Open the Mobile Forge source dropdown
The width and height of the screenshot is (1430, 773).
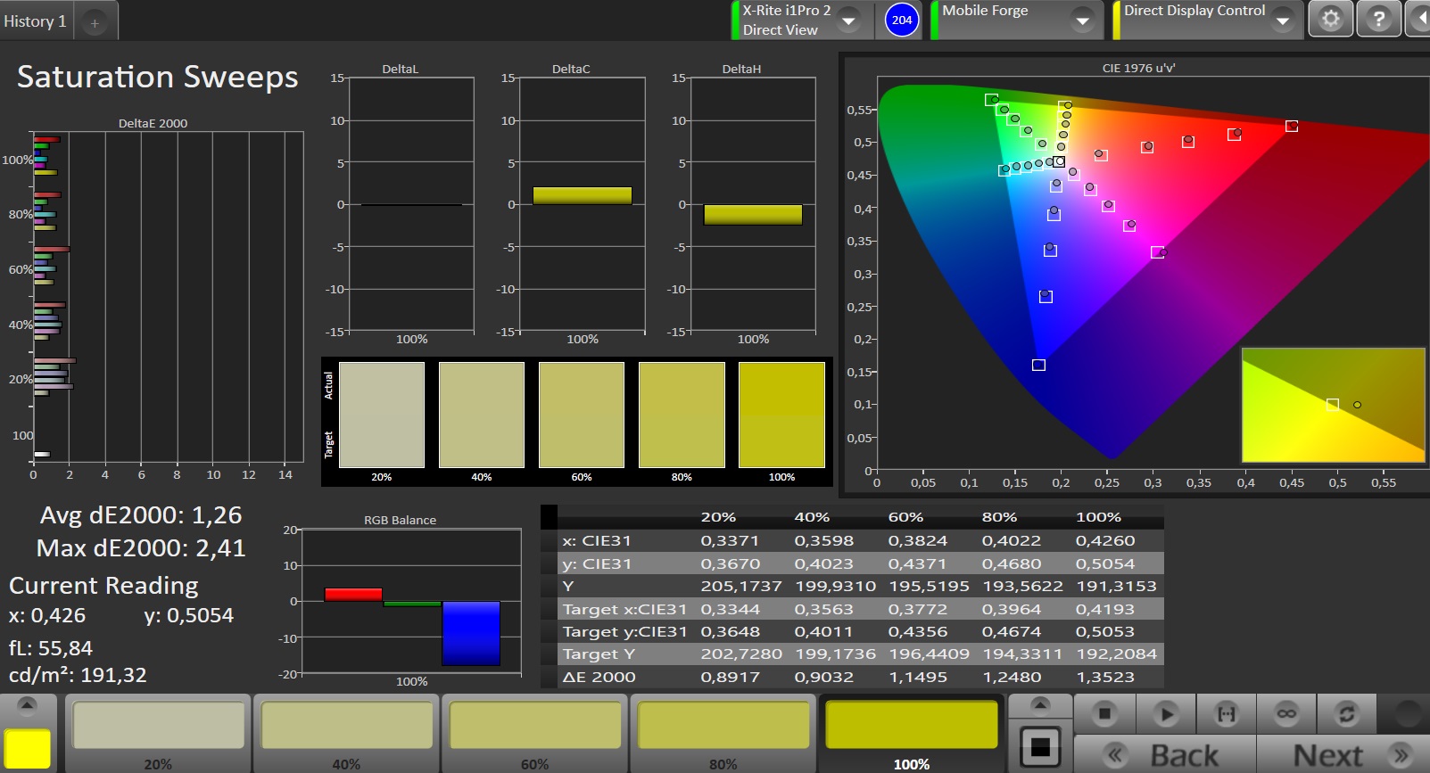point(1082,20)
